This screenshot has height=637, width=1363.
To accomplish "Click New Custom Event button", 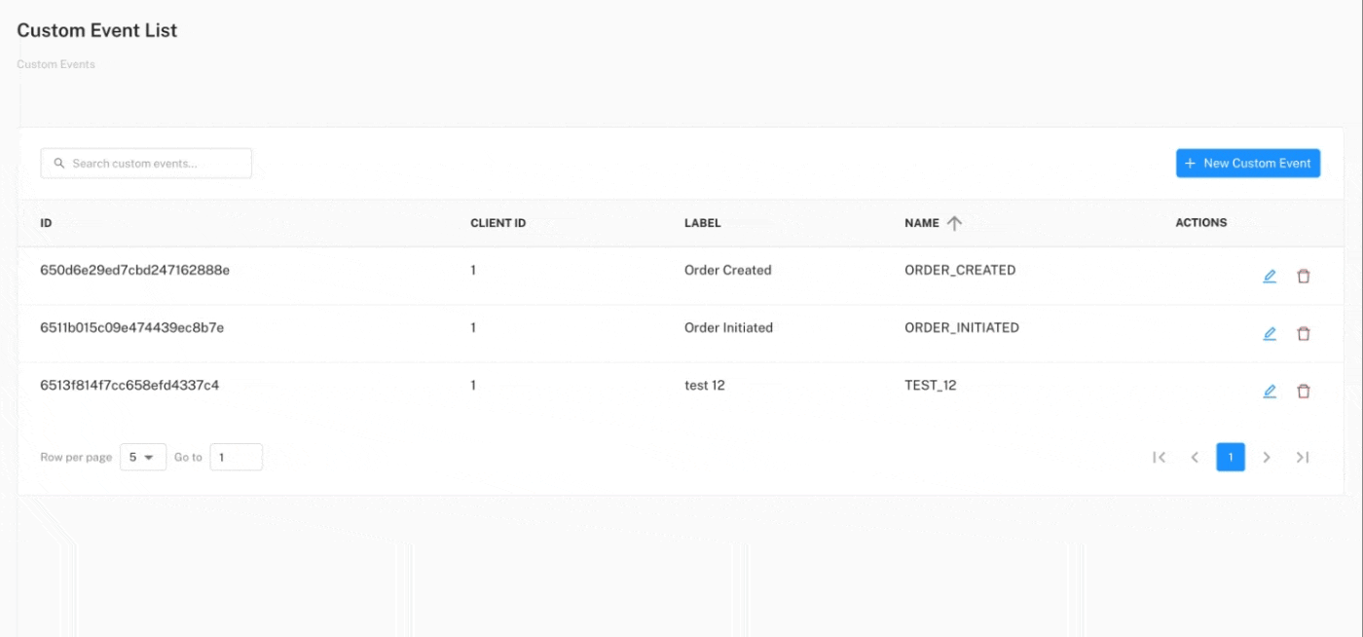I will coord(1247,164).
